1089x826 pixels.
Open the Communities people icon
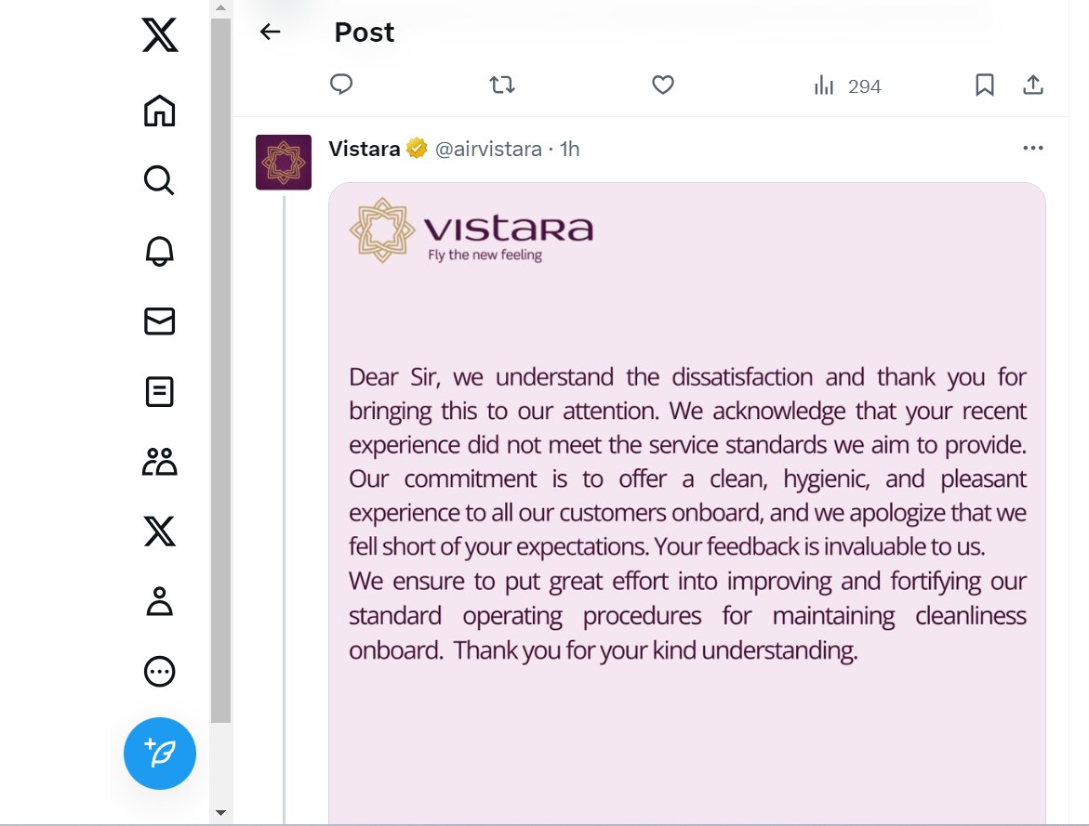point(160,462)
